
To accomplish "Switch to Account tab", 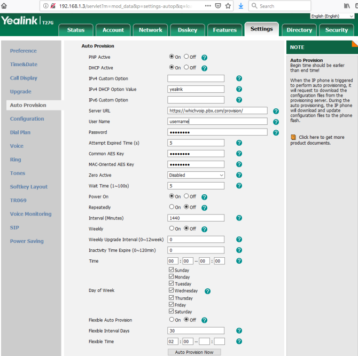I will coord(113,30).
